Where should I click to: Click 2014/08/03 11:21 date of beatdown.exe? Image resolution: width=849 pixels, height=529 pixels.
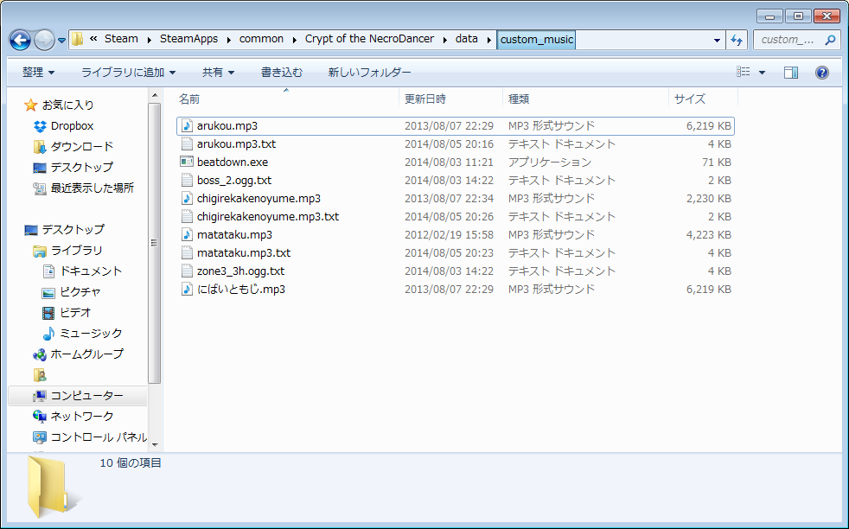click(449, 162)
